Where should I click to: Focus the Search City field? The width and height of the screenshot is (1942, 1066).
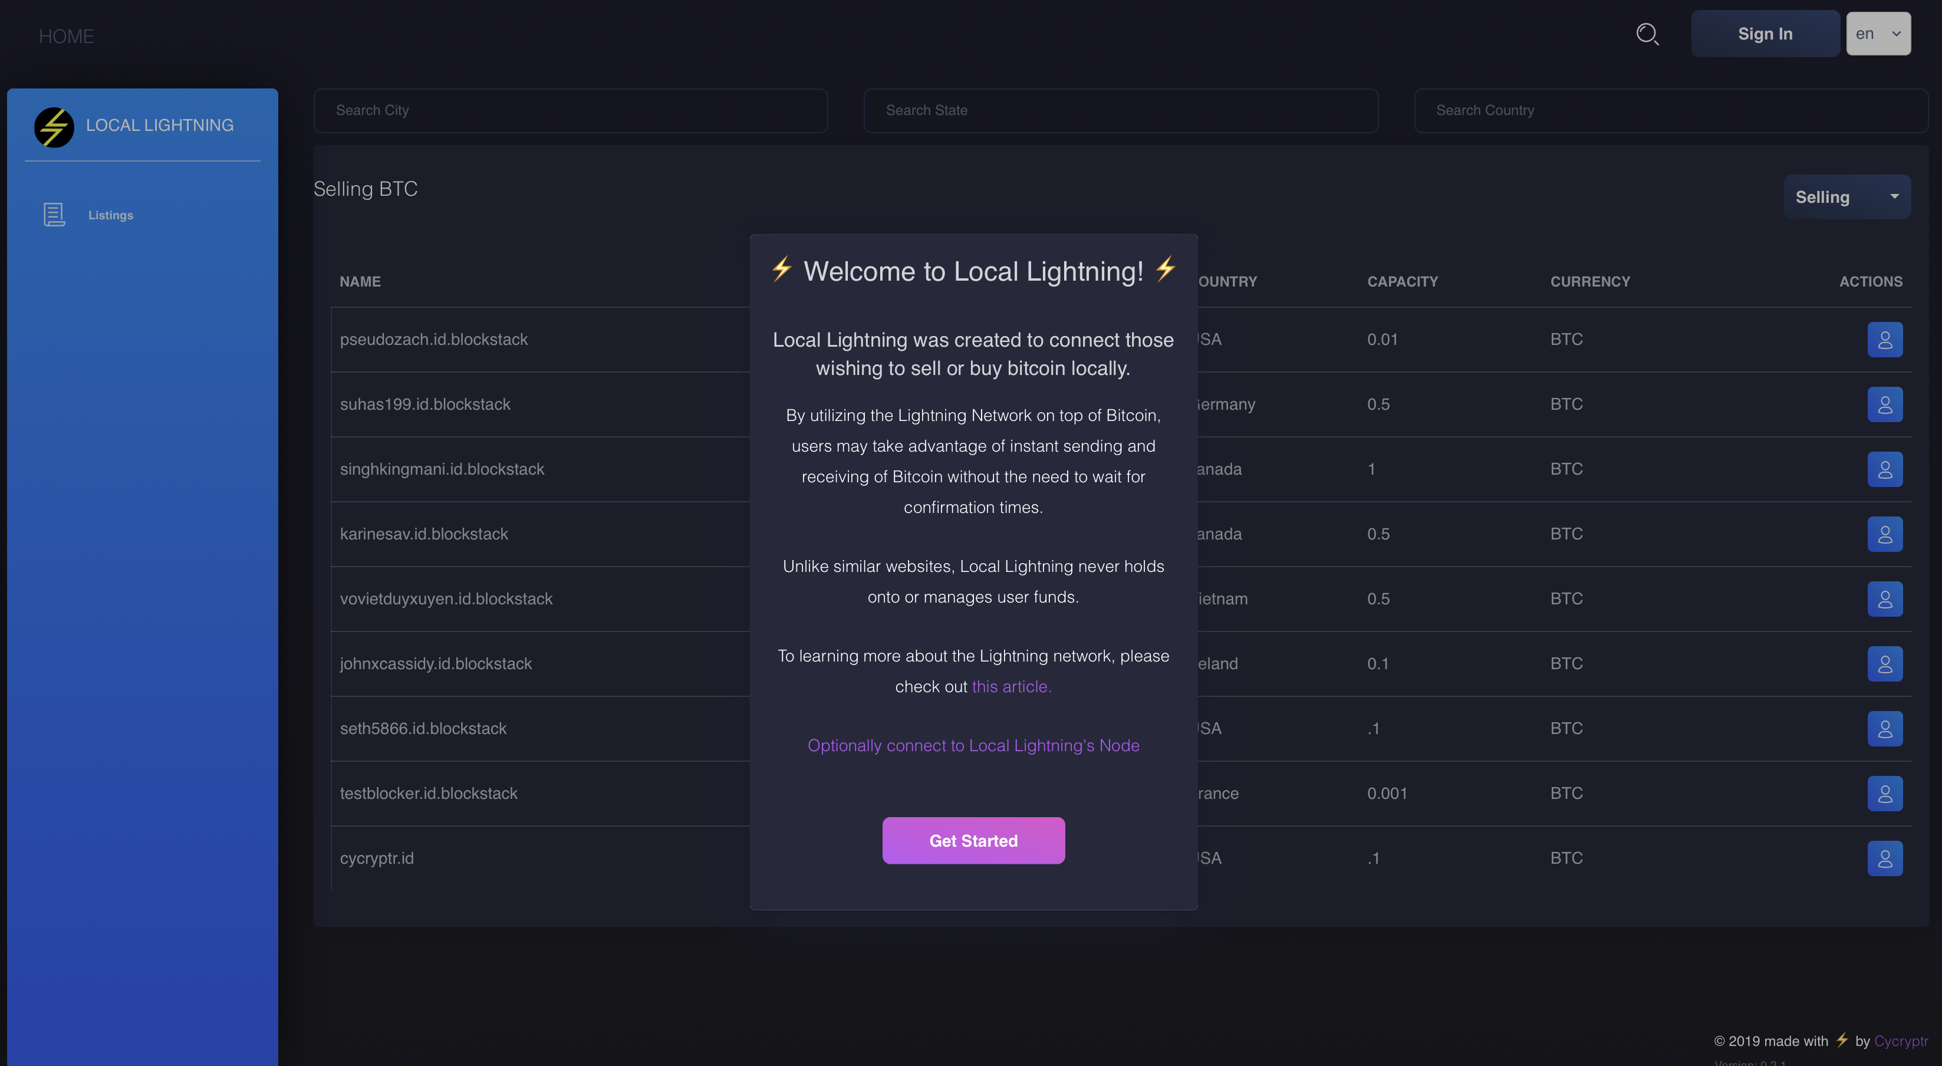click(x=571, y=111)
